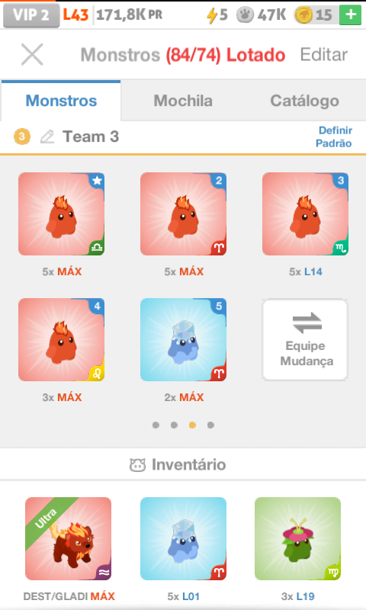Select the ice monster in team slot 5

(x=183, y=339)
